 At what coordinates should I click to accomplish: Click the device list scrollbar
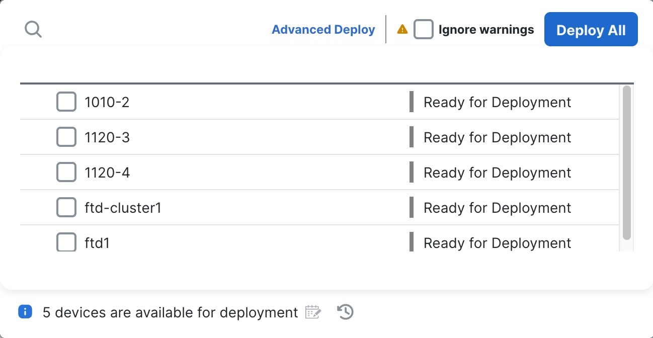pyautogui.click(x=627, y=161)
